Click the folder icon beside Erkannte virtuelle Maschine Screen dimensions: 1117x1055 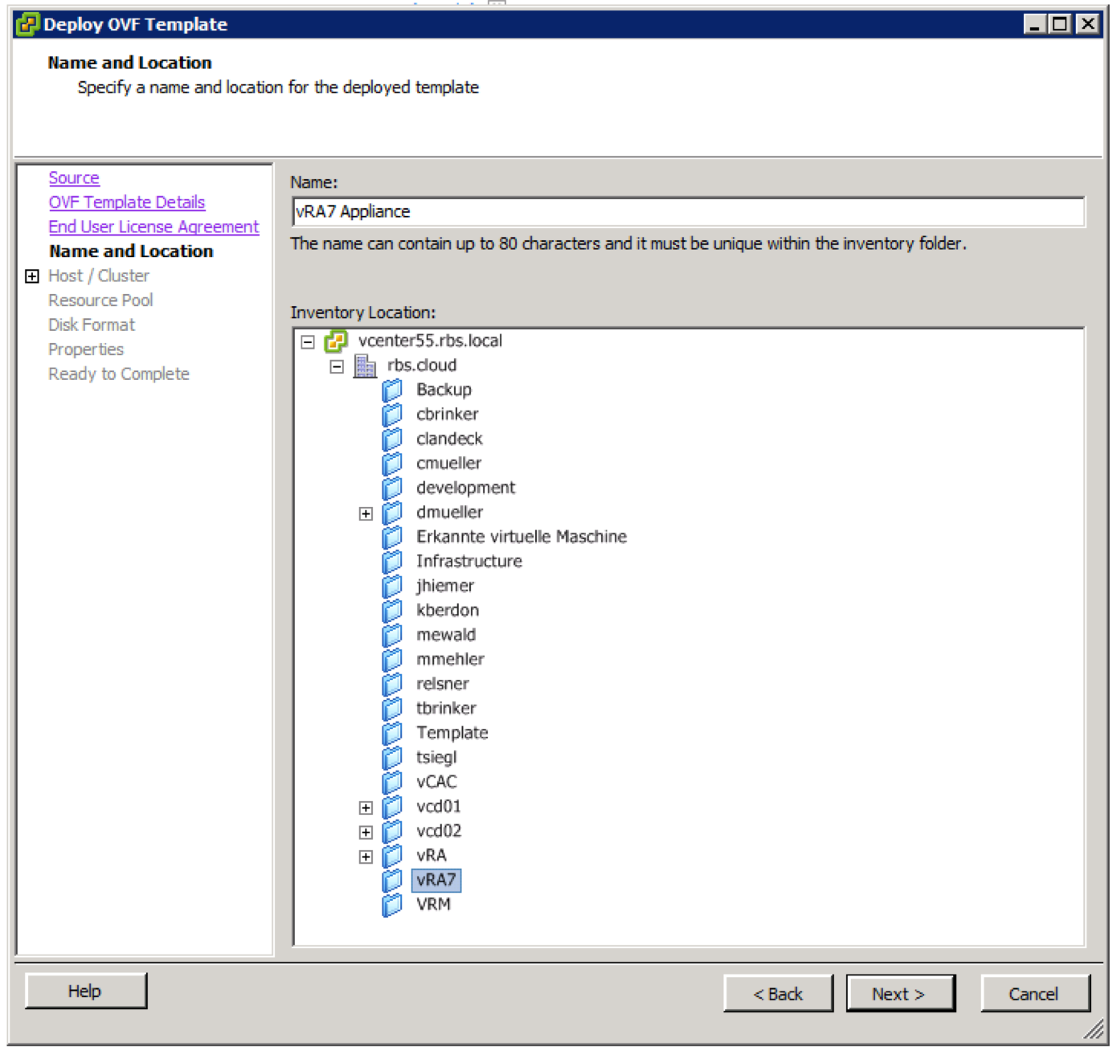392,538
